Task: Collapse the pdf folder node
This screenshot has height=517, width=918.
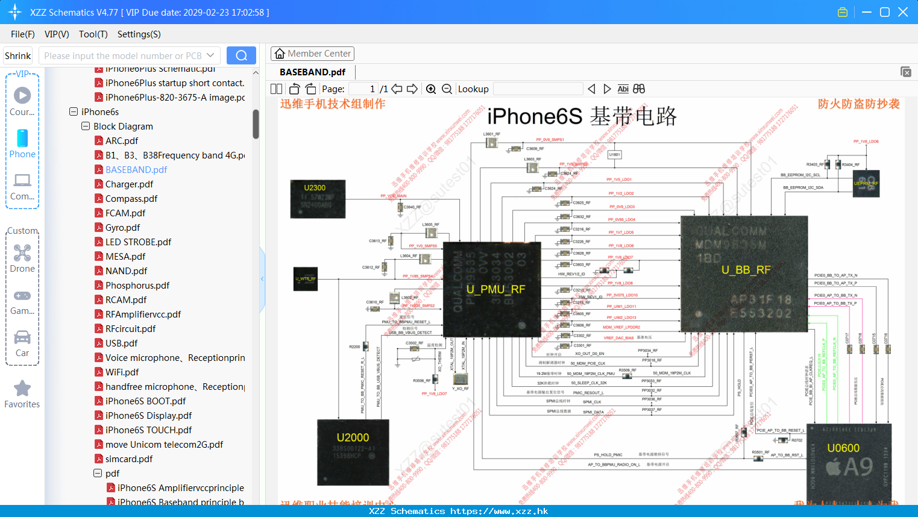Action: [98, 473]
